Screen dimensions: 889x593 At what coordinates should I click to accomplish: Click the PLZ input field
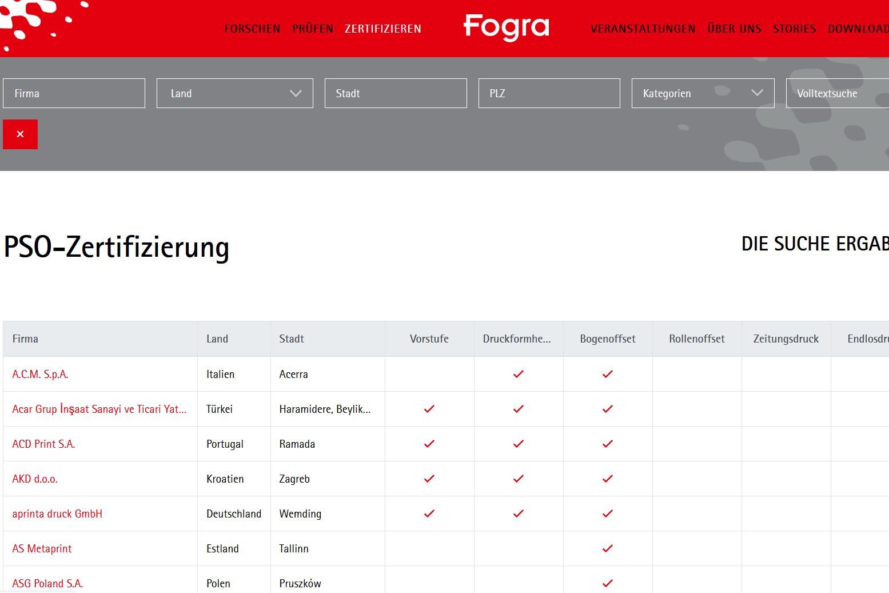click(549, 93)
